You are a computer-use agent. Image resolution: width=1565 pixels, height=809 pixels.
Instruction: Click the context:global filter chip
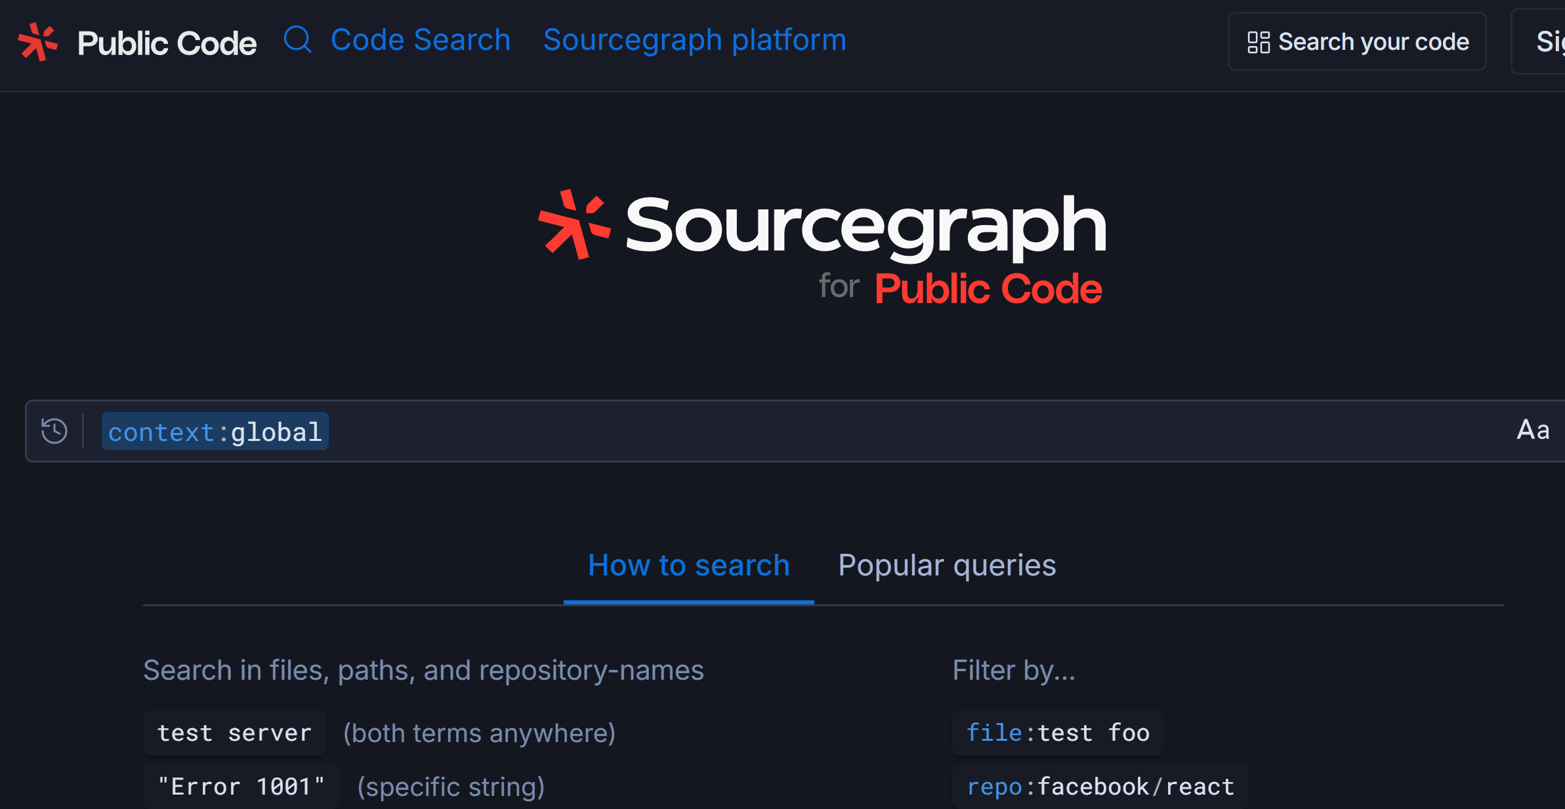tap(215, 432)
